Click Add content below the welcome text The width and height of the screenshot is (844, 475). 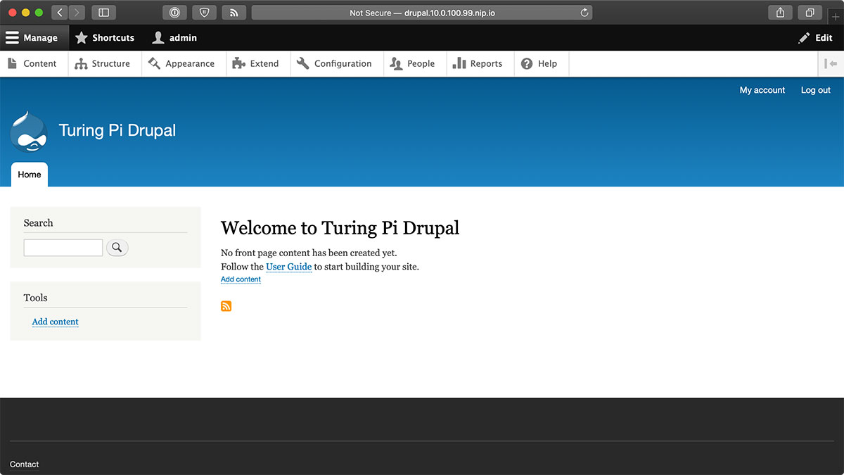(241, 279)
